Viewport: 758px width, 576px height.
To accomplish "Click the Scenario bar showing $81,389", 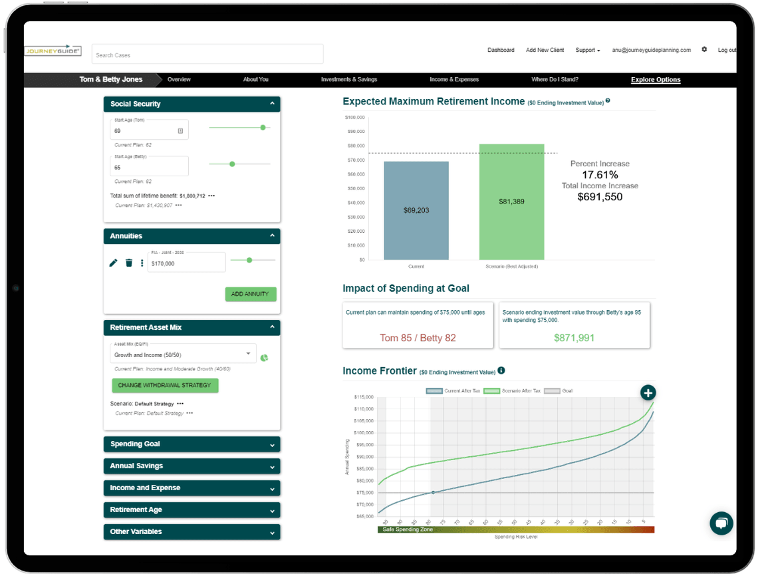I will tap(511, 202).
